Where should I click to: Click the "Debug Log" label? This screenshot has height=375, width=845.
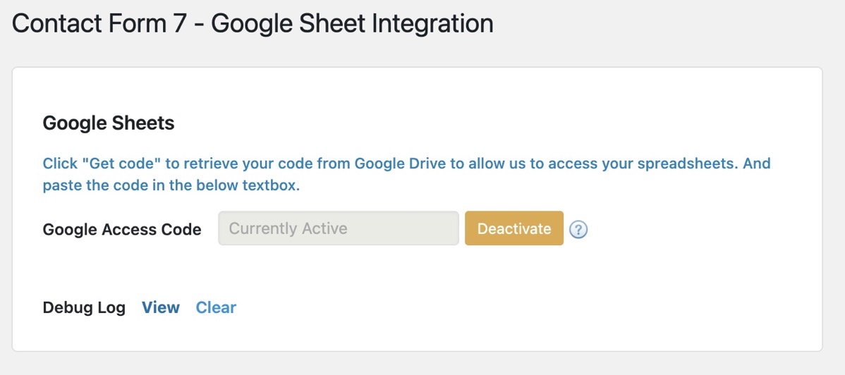pyautogui.click(x=84, y=307)
